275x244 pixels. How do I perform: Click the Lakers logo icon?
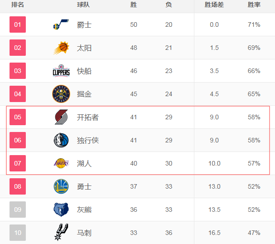pos(61,163)
